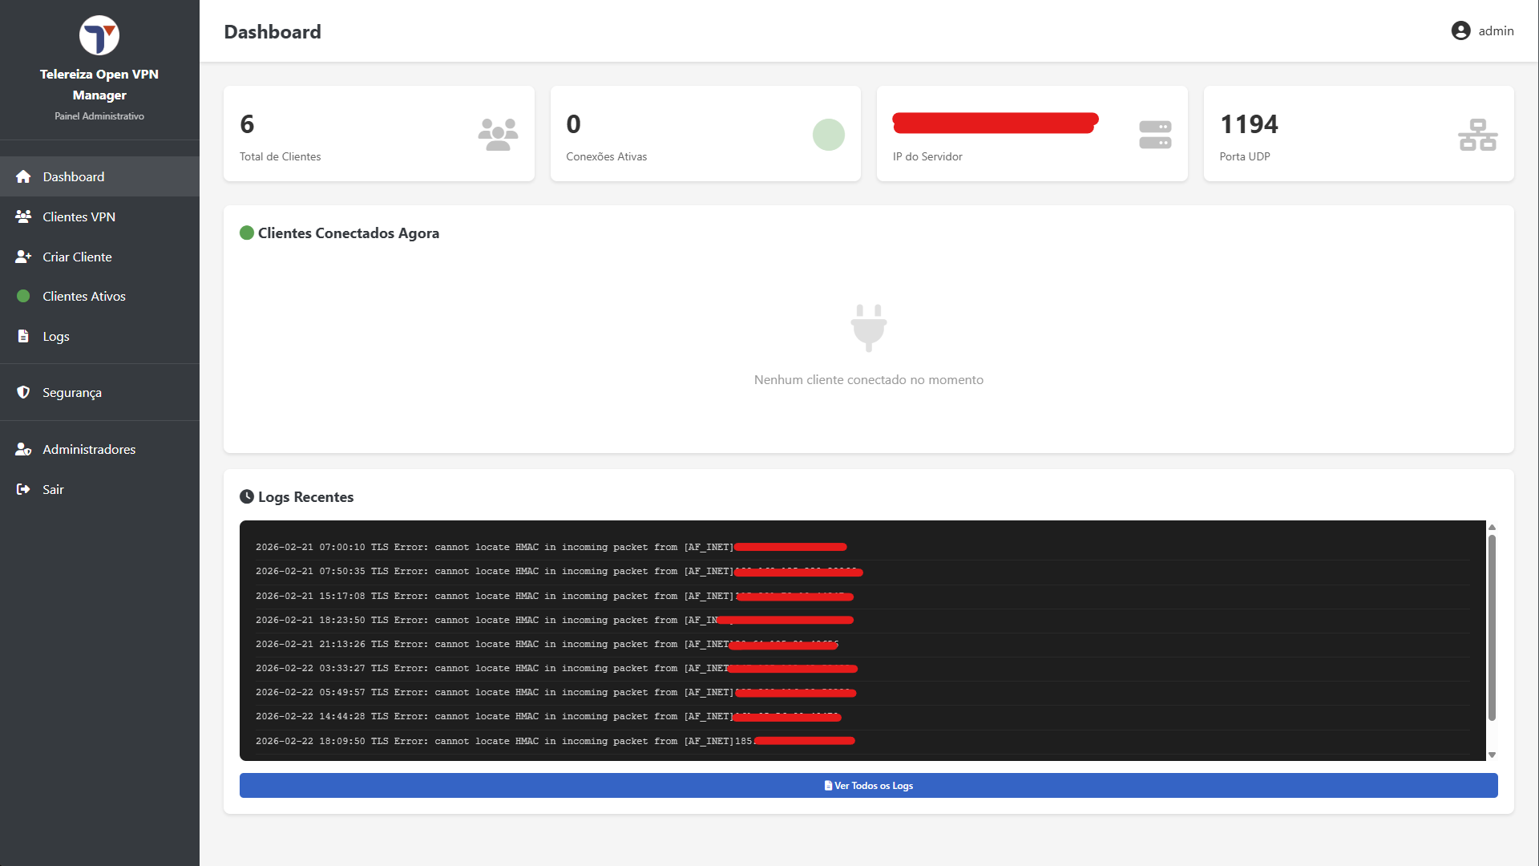Open Clientes VPN from the sidebar
Image resolution: width=1539 pixels, height=866 pixels.
coord(79,216)
